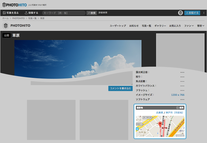Open the ギャラリー menu item
Image resolution: width=207 pixels, height=143 pixels.
(x=160, y=26)
